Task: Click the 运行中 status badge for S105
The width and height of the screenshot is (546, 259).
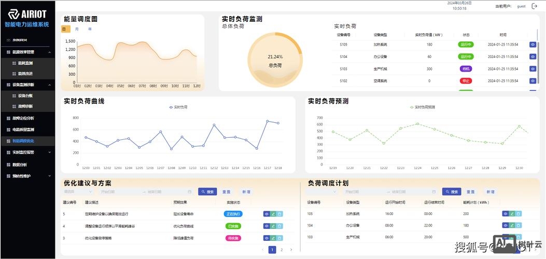Action: [466, 45]
